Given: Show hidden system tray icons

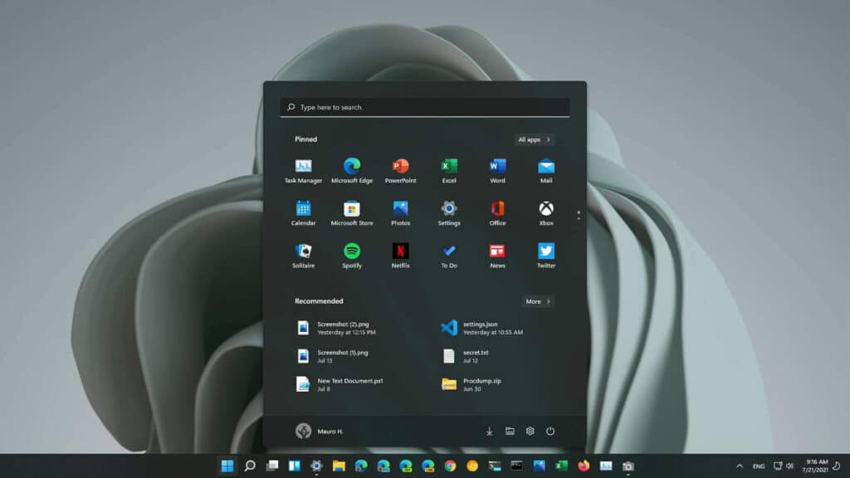Looking at the screenshot, I should 740,466.
